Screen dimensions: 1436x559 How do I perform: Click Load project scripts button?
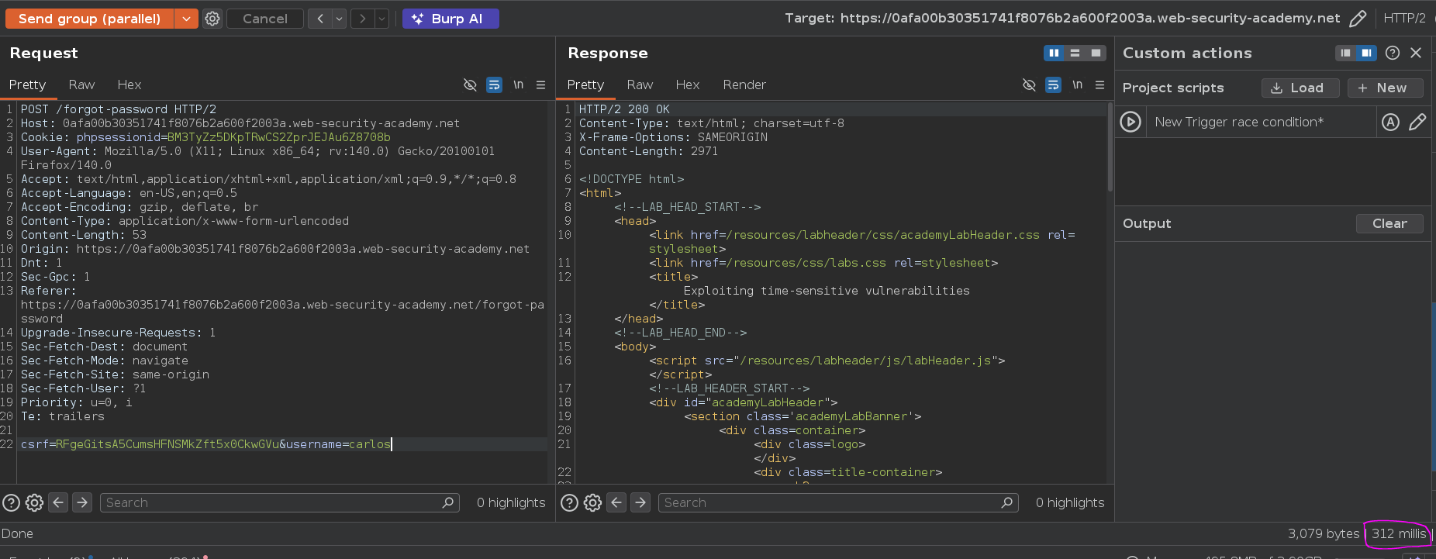[1300, 88]
